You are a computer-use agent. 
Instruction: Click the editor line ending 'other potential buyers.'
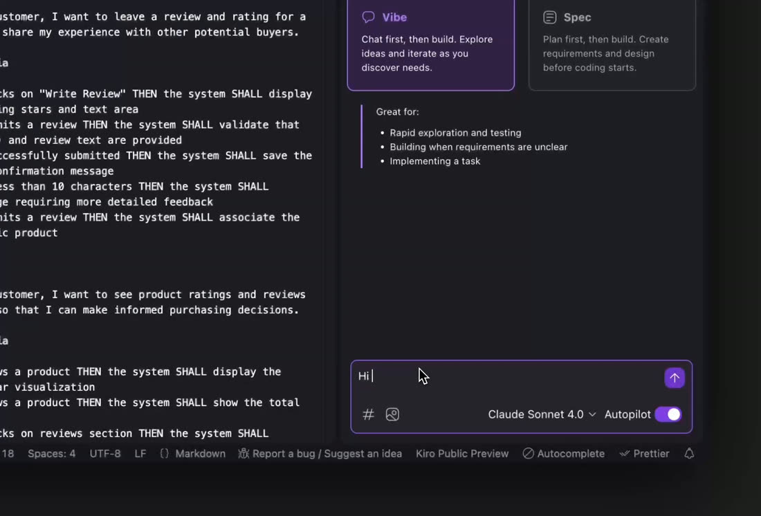click(149, 32)
